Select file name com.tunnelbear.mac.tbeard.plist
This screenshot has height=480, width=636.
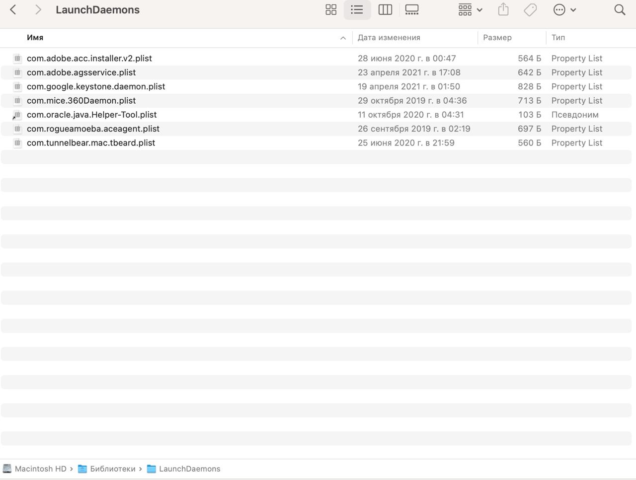[x=91, y=143]
